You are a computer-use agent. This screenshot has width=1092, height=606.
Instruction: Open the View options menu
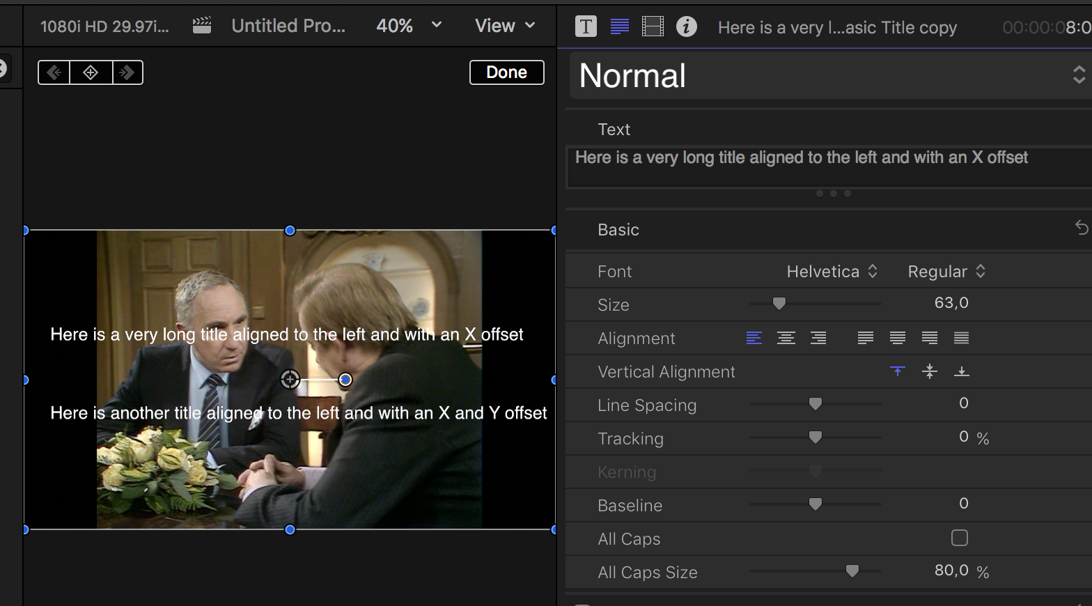coord(506,26)
